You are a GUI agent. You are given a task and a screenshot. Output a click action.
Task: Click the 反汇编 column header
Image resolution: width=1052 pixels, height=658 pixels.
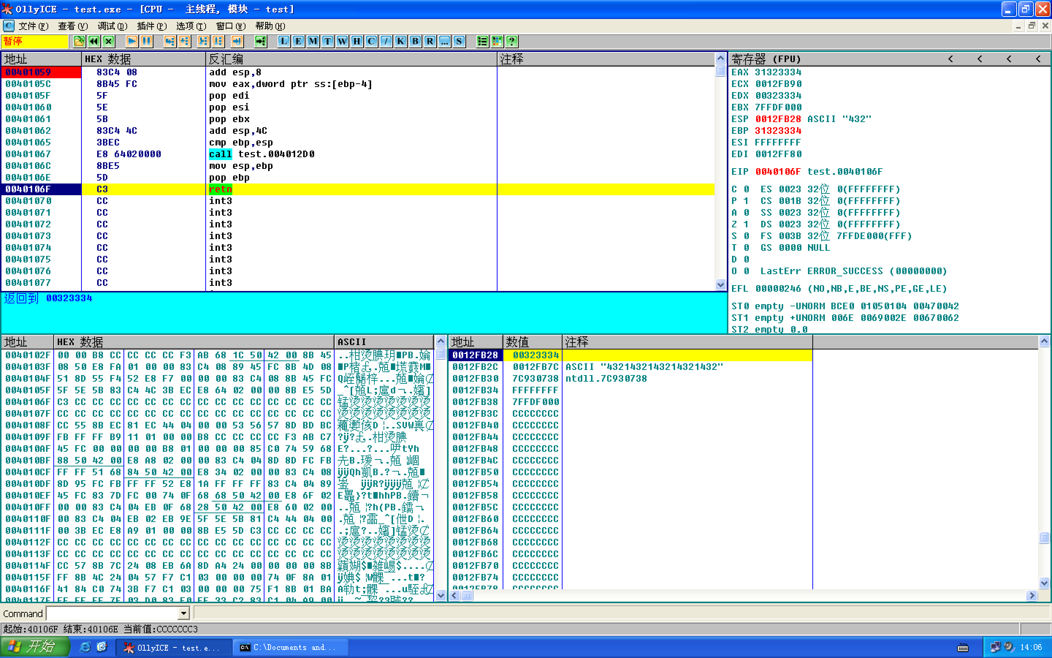click(x=351, y=59)
